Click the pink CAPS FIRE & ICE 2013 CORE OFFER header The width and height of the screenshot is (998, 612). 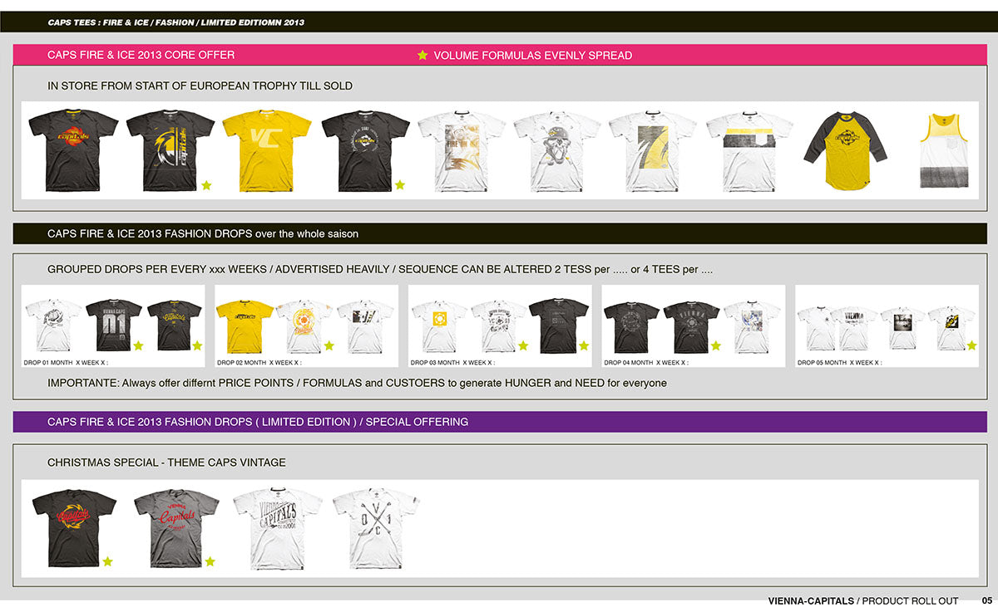tap(141, 55)
